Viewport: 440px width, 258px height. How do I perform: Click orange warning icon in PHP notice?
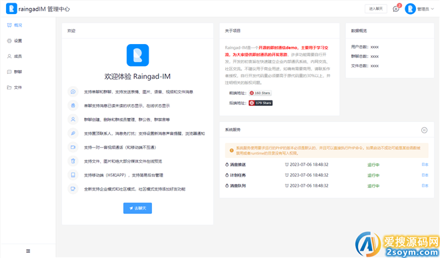click(231, 151)
